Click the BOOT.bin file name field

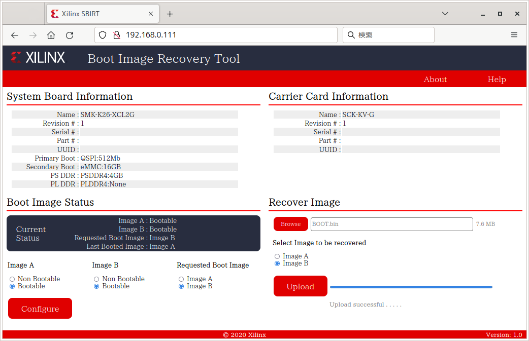391,224
